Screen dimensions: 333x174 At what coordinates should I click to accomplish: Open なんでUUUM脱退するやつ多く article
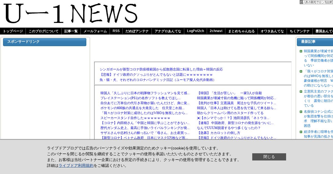(229, 128)
